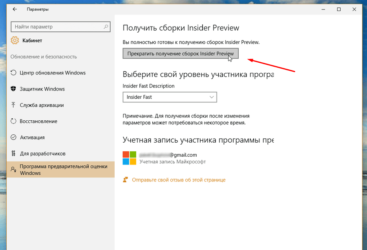The height and width of the screenshot is (250, 367).
Task: Focus the Найти параметр search field
Action: click(x=60, y=27)
